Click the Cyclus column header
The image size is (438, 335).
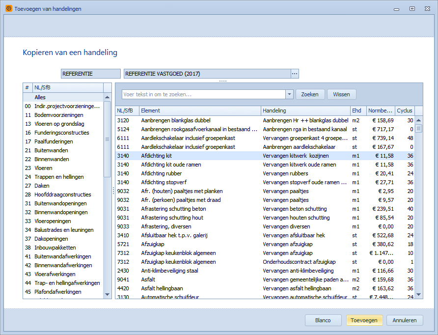point(405,111)
